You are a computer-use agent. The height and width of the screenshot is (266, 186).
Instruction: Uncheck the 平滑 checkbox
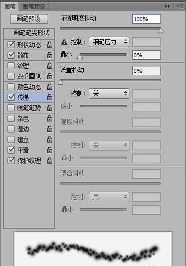[11, 150]
